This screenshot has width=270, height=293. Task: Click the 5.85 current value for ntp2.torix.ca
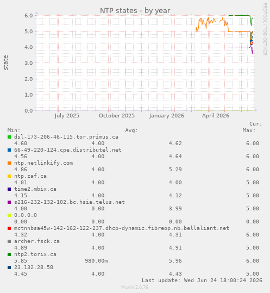click(21, 261)
